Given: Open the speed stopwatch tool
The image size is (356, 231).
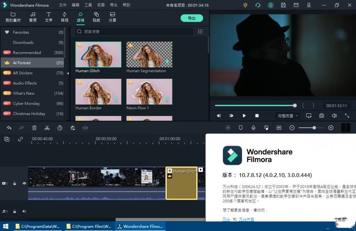Looking at the screenshot, I should coord(60,128).
